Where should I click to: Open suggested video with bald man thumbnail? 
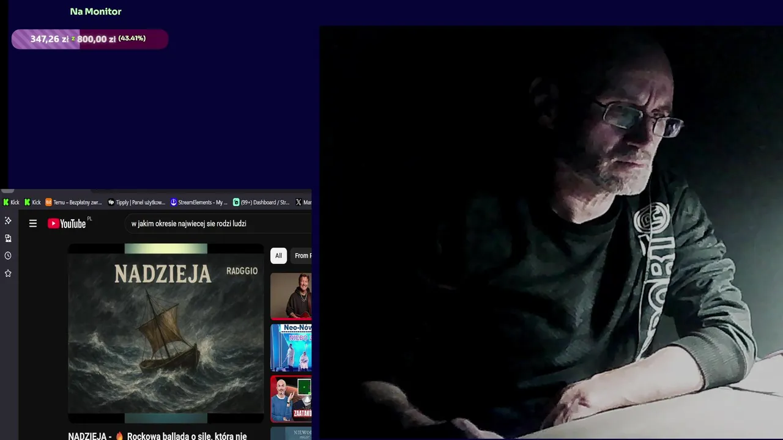tap(291, 398)
